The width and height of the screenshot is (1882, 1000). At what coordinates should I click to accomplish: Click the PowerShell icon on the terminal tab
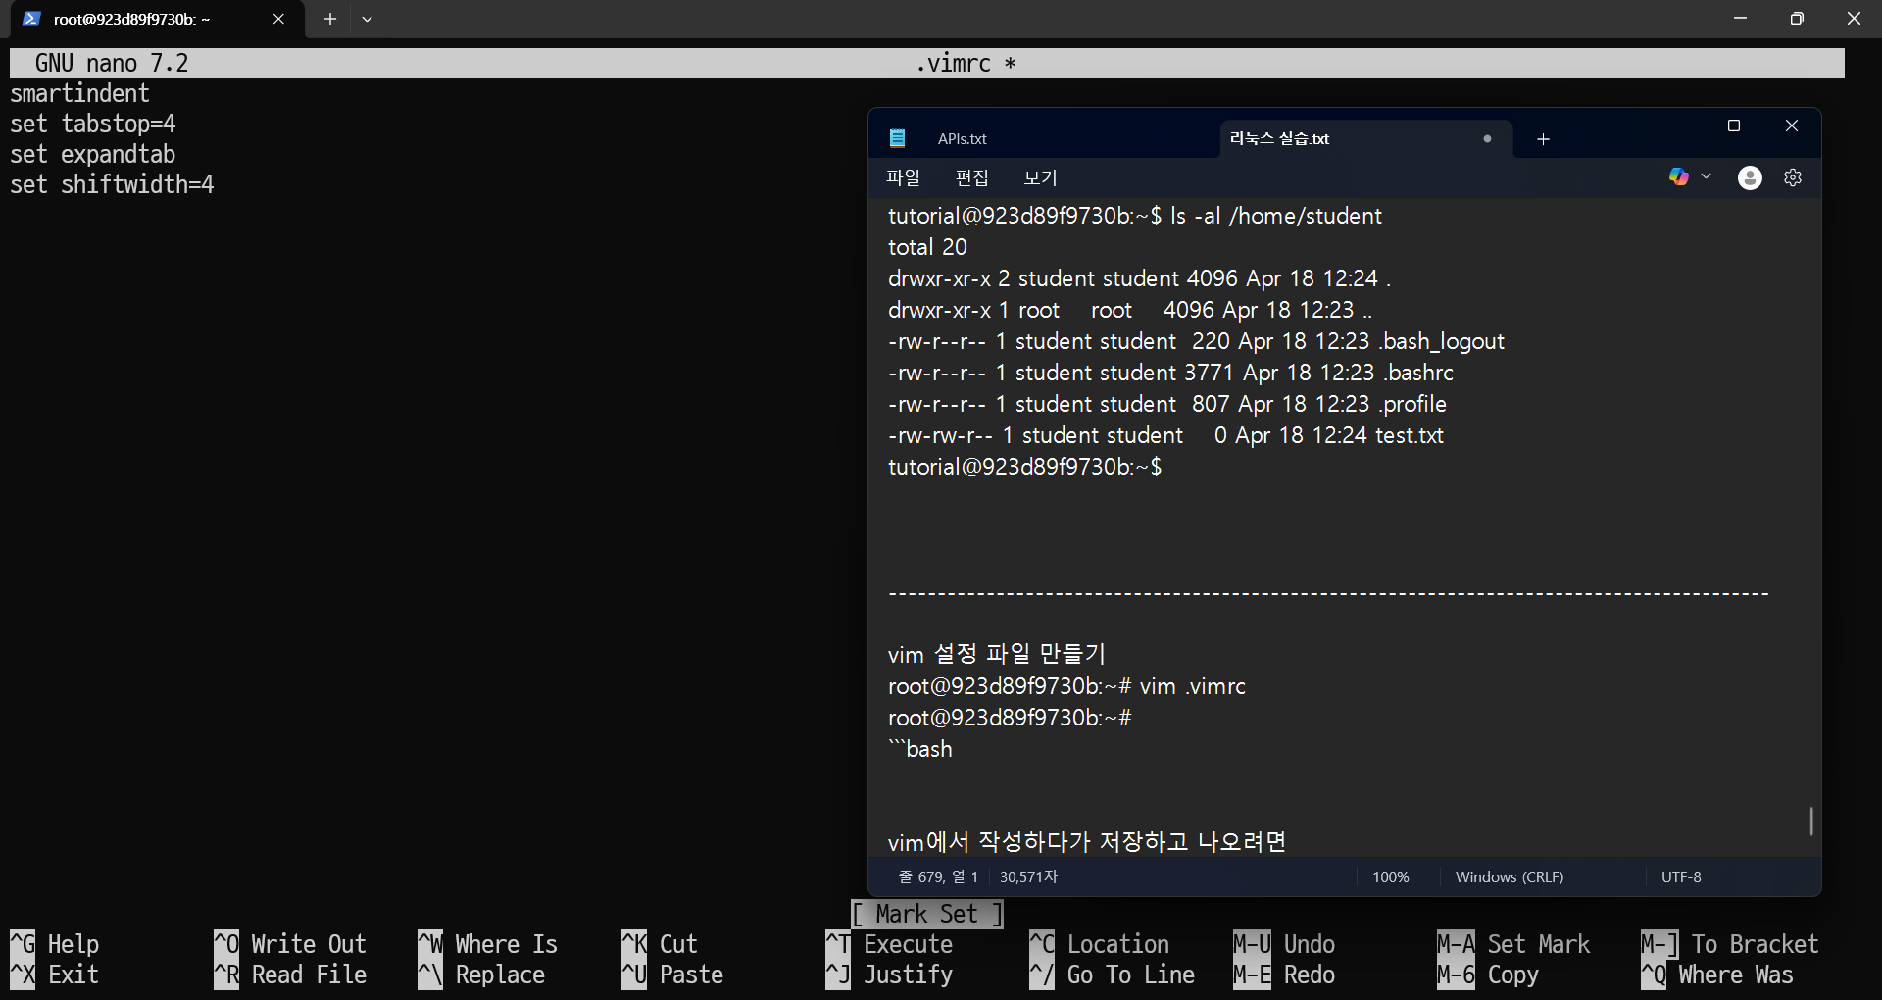pyautogui.click(x=31, y=19)
